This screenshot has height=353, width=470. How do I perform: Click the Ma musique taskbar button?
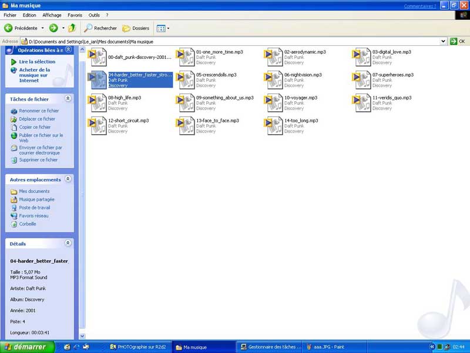(204, 347)
